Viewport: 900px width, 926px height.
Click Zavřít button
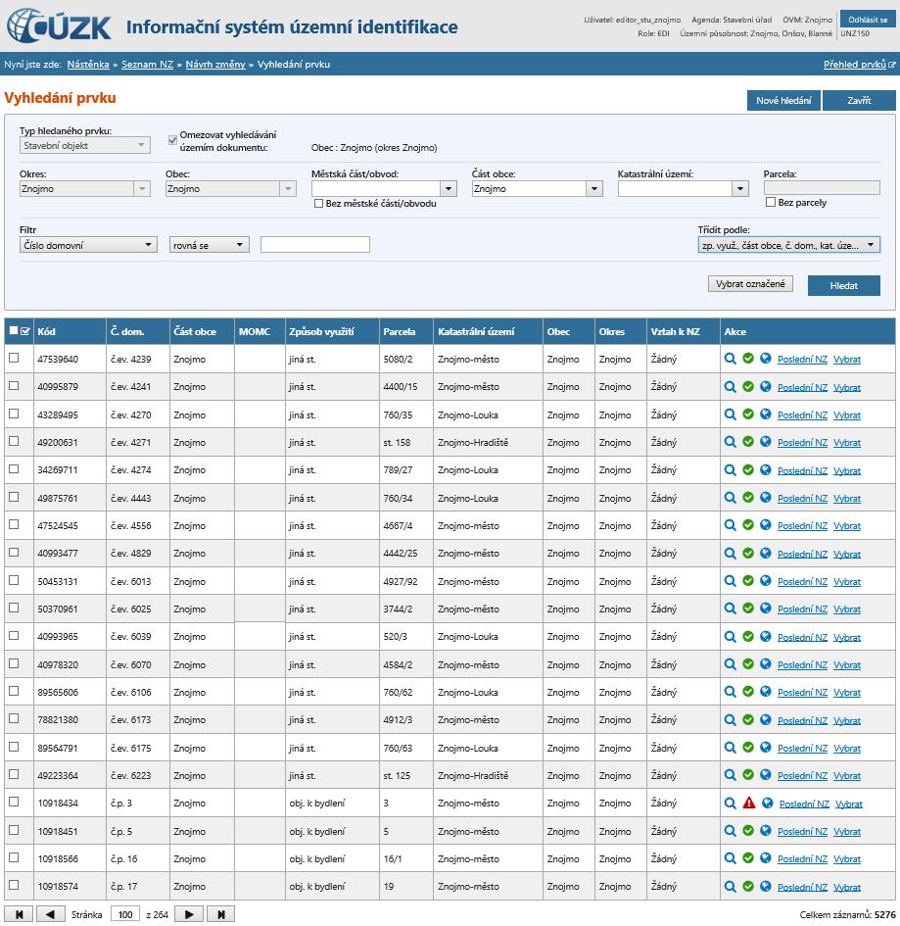coord(859,100)
